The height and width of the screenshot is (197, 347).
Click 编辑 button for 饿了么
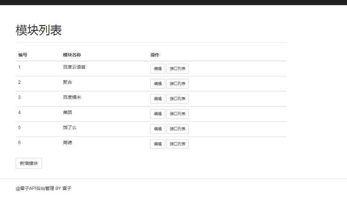(x=158, y=129)
